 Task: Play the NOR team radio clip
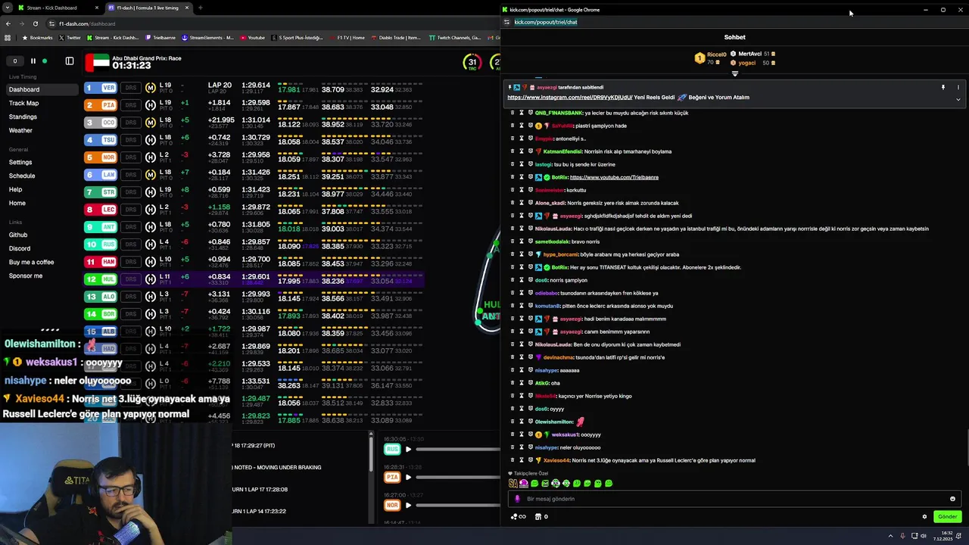pyautogui.click(x=408, y=506)
